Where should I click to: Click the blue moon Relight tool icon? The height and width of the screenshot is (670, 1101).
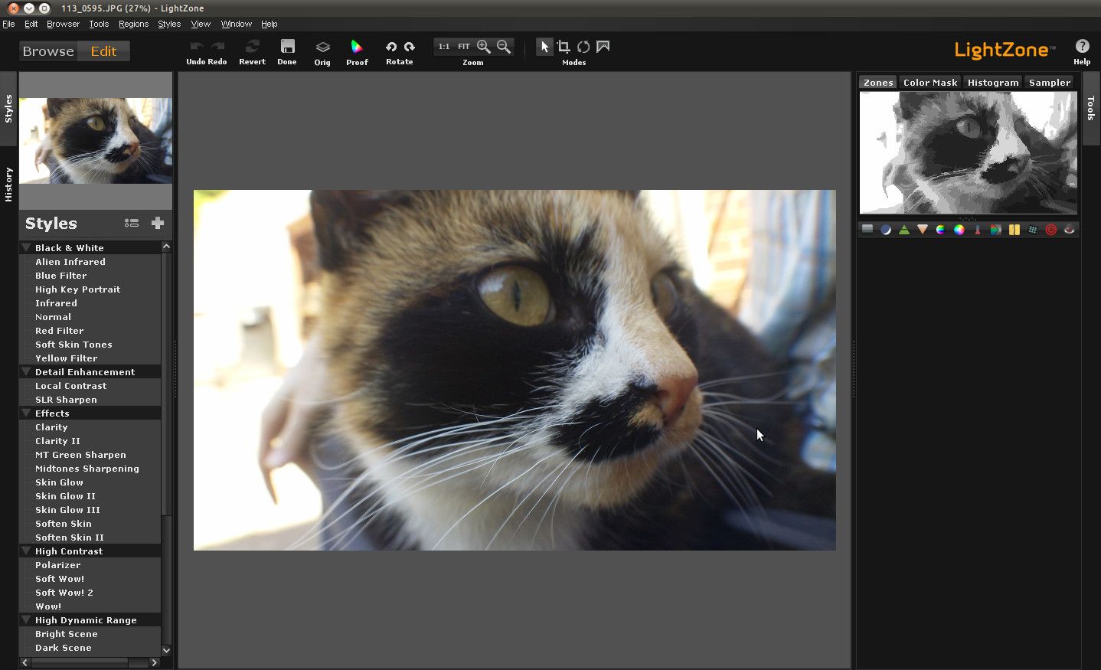tap(886, 230)
